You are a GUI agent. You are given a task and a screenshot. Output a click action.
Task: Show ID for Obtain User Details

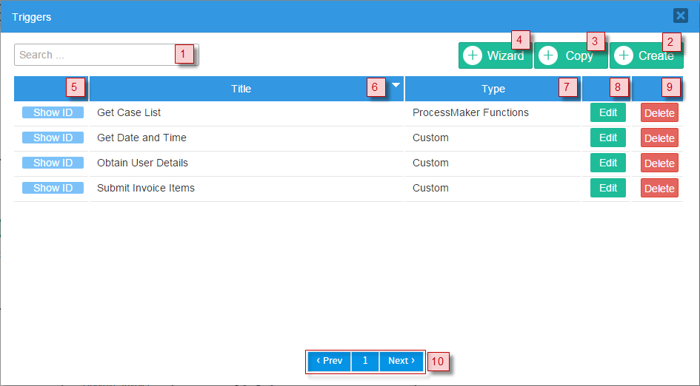[x=53, y=163]
